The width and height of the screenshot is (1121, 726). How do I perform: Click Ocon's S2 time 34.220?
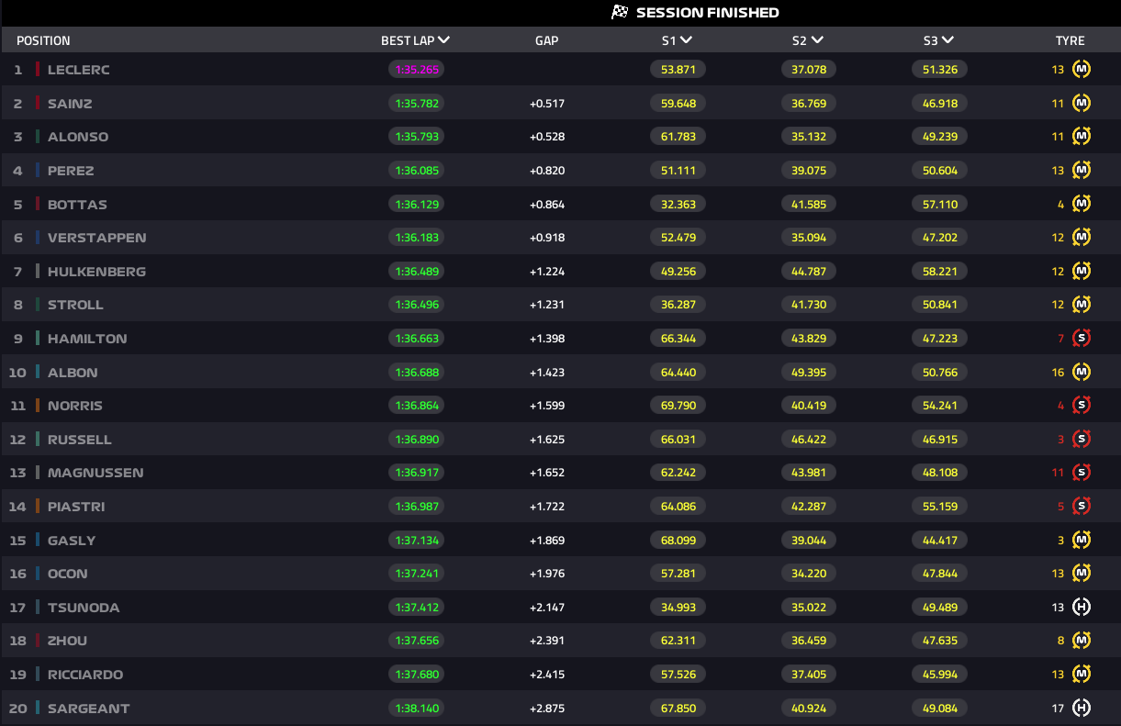(x=809, y=574)
